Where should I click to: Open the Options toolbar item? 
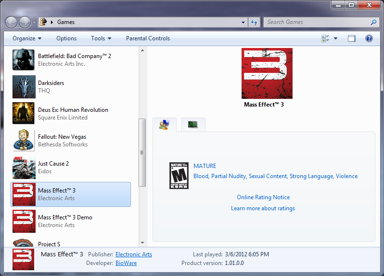66,38
